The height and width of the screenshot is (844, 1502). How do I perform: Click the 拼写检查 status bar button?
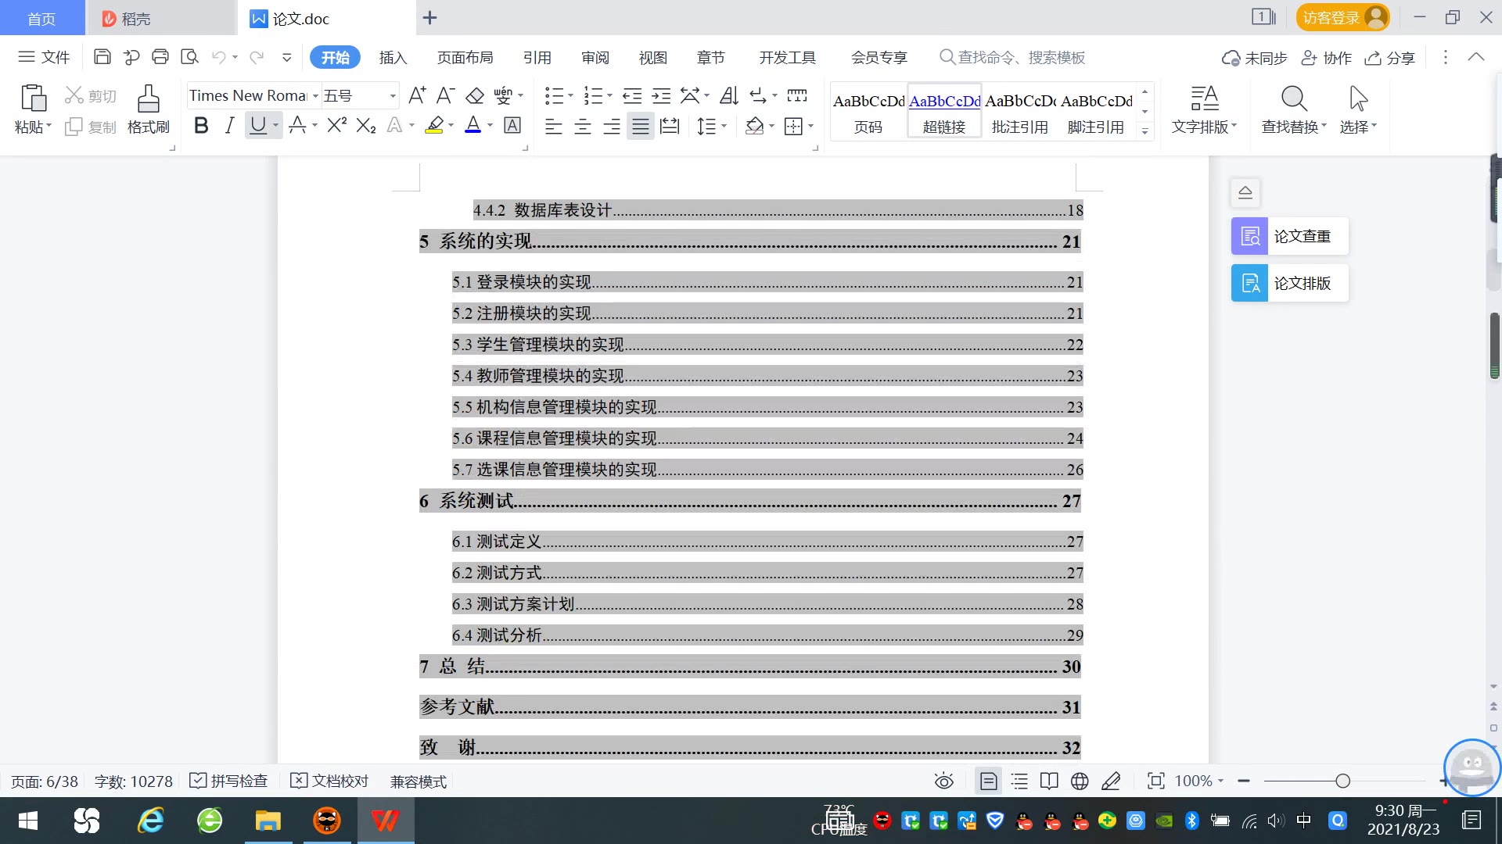(x=229, y=781)
